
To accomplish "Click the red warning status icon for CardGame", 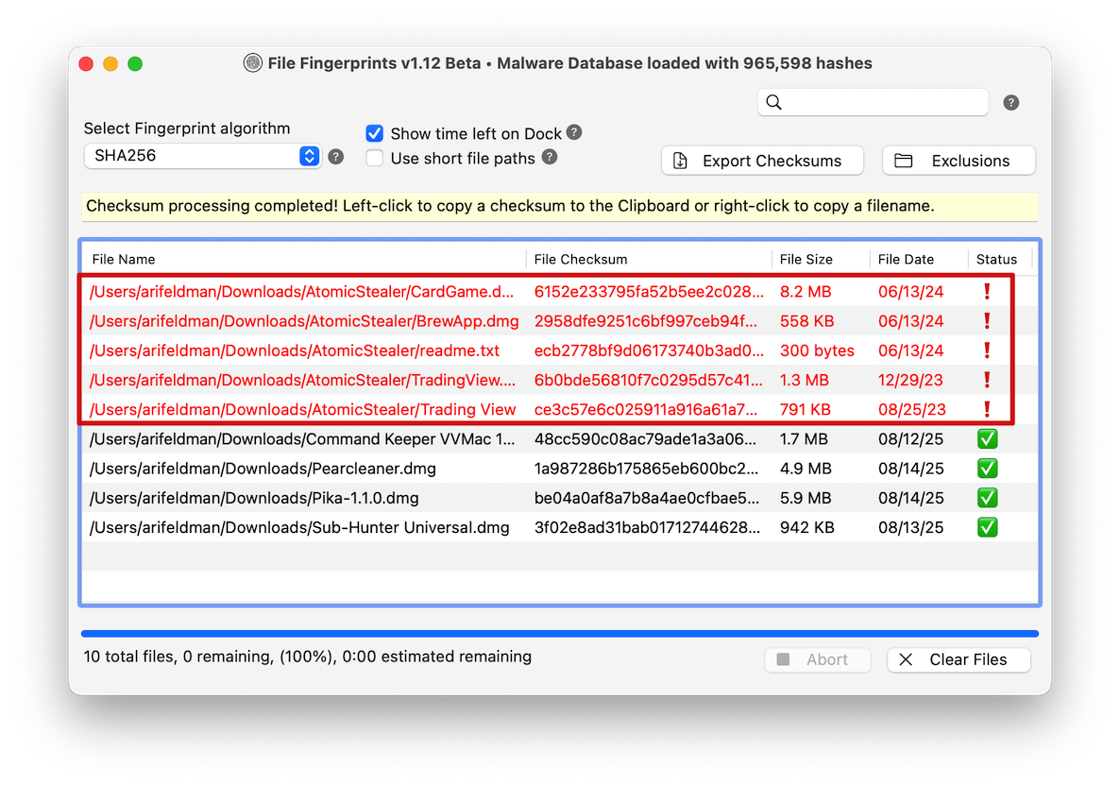I will point(987,292).
